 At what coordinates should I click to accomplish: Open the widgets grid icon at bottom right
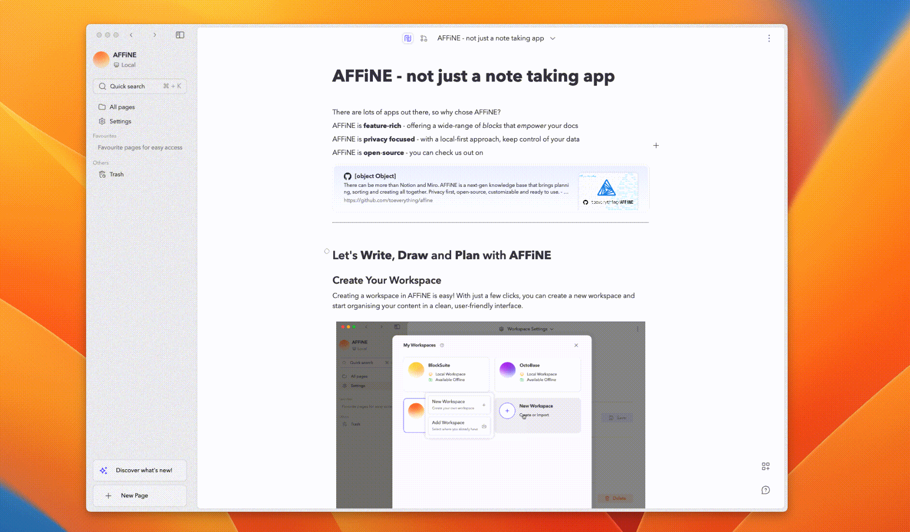coord(766,466)
